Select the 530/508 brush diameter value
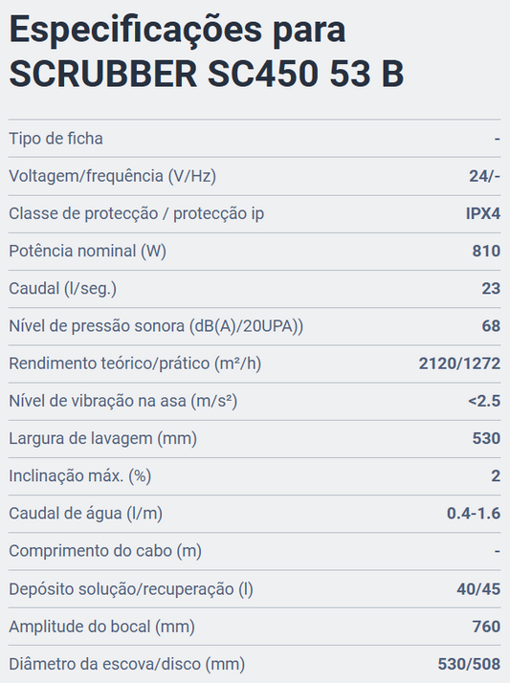Screen dimensions: 510x683 (469, 664)
